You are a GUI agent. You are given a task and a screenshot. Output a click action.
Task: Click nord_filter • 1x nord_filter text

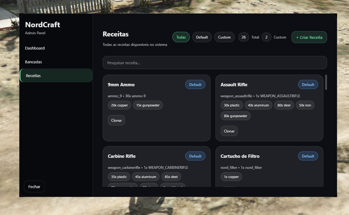(x=241, y=168)
